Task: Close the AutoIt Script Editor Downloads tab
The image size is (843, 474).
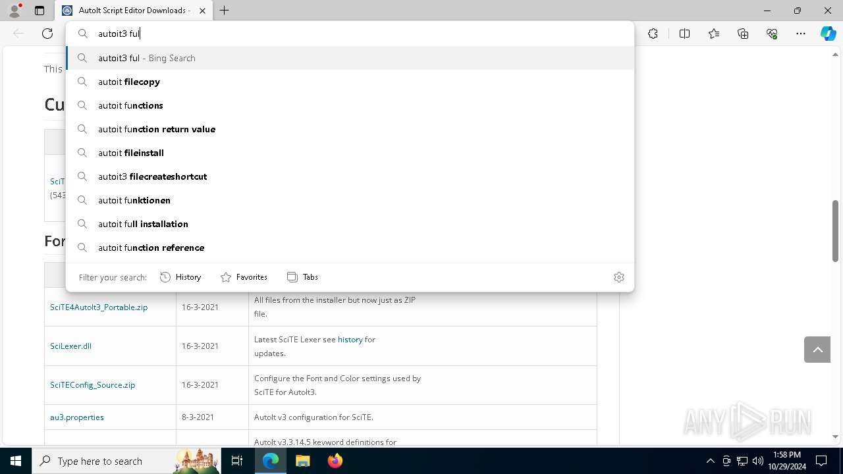Action: click(203, 11)
